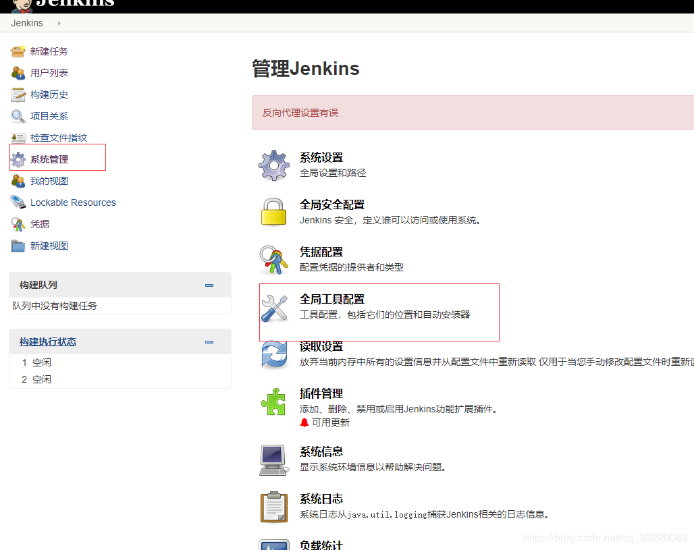
Task: Open 新建视图 link
Action: coord(49,246)
